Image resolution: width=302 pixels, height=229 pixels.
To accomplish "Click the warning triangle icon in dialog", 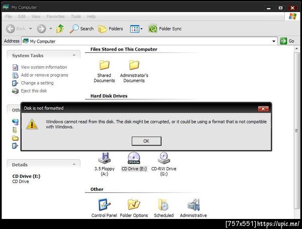I will (32, 124).
